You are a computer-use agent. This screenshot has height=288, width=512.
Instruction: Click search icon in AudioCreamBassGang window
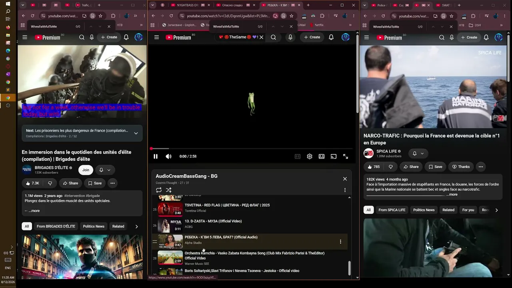(273, 37)
